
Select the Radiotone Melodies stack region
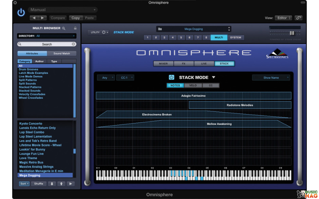pos(240,105)
